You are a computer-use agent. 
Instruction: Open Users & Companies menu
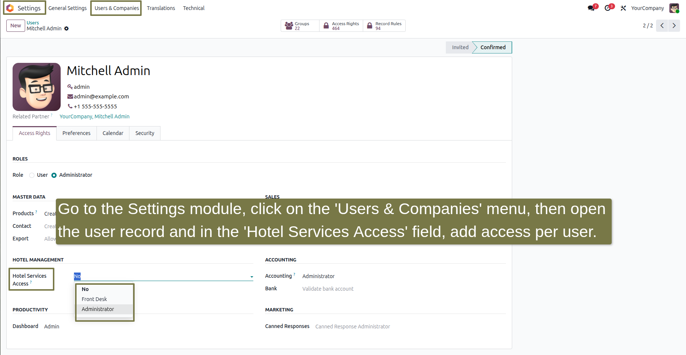(x=116, y=8)
